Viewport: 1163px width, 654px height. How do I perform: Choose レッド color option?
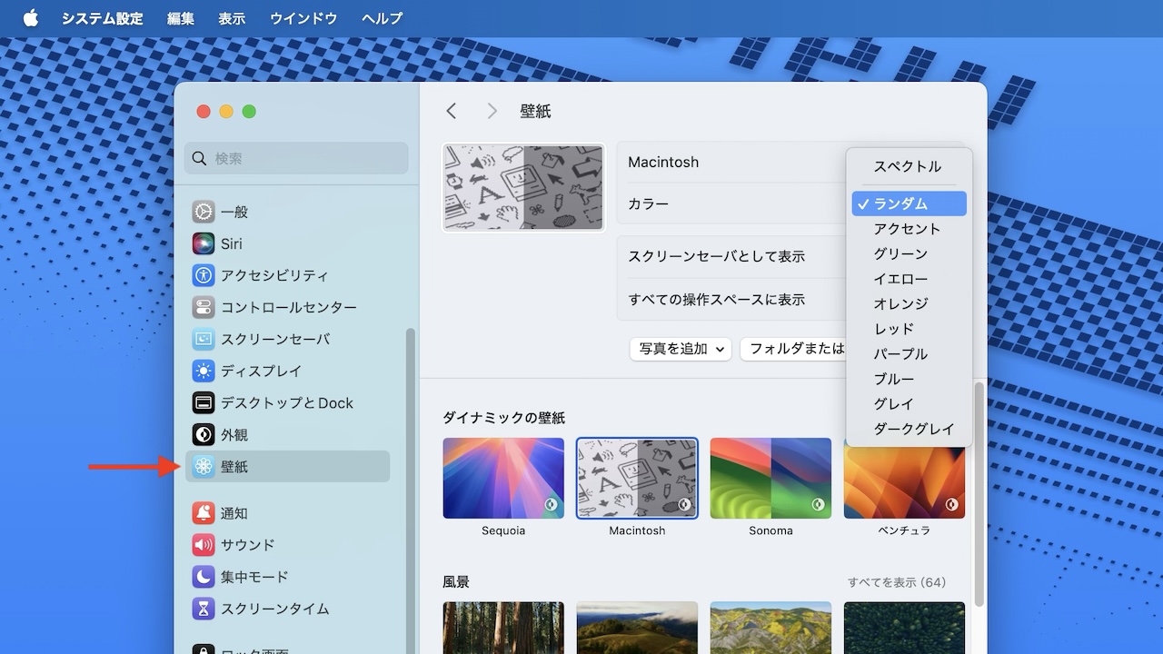coord(909,329)
